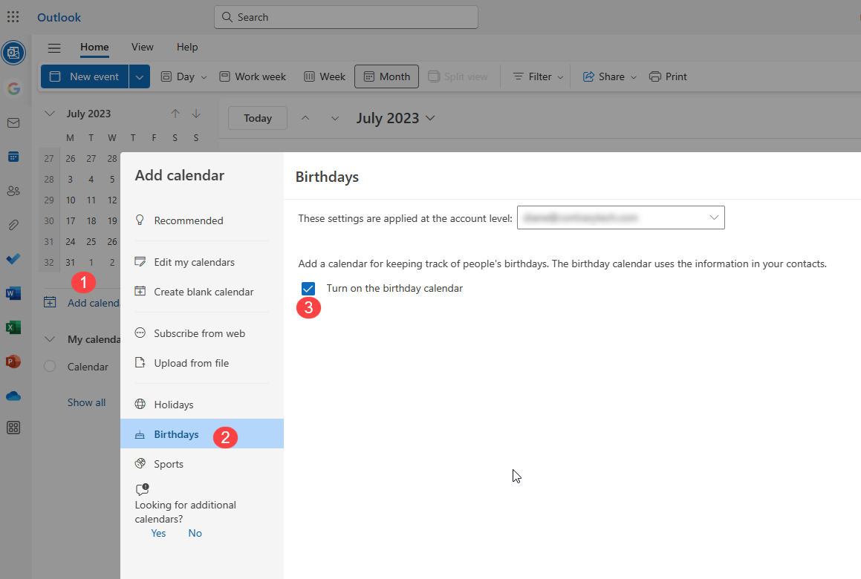Launch Word from the sidebar
This screenshot has height=579, width=861.
point(13,293)
